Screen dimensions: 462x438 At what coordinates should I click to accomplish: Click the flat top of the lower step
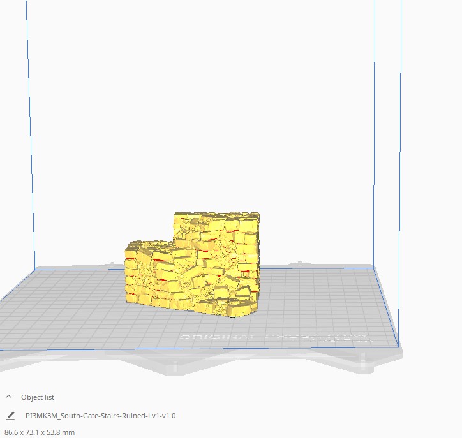150,245
